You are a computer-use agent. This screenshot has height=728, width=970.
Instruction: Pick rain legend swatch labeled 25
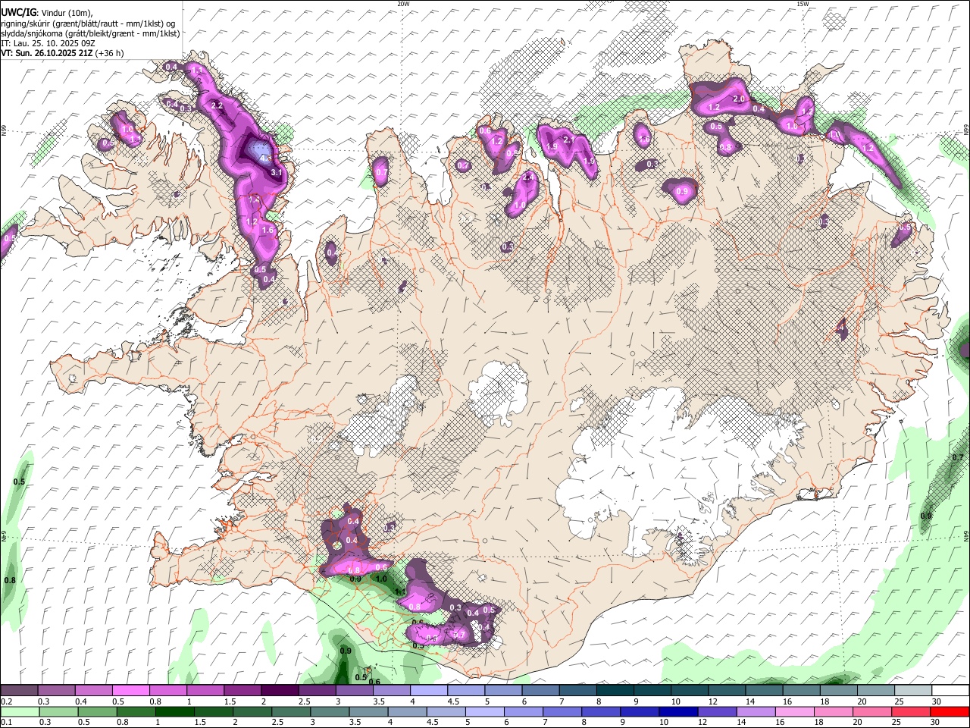coord(911,711)
